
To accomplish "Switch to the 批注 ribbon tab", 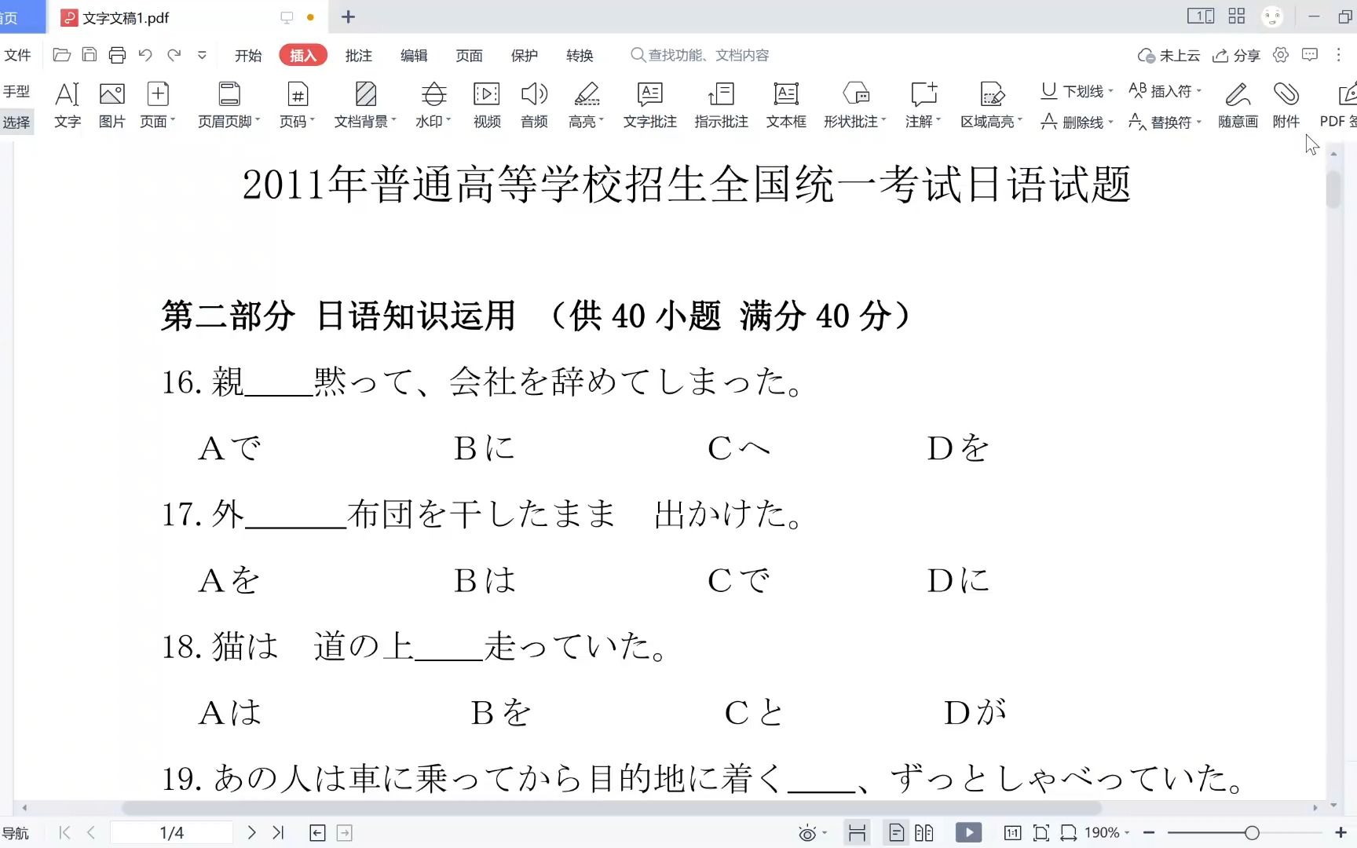I will [x=358, y=55].
